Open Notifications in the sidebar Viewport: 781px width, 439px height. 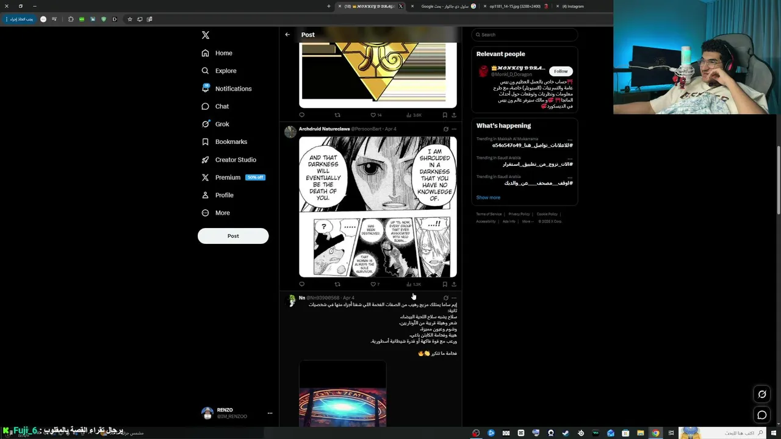[226, 88]
